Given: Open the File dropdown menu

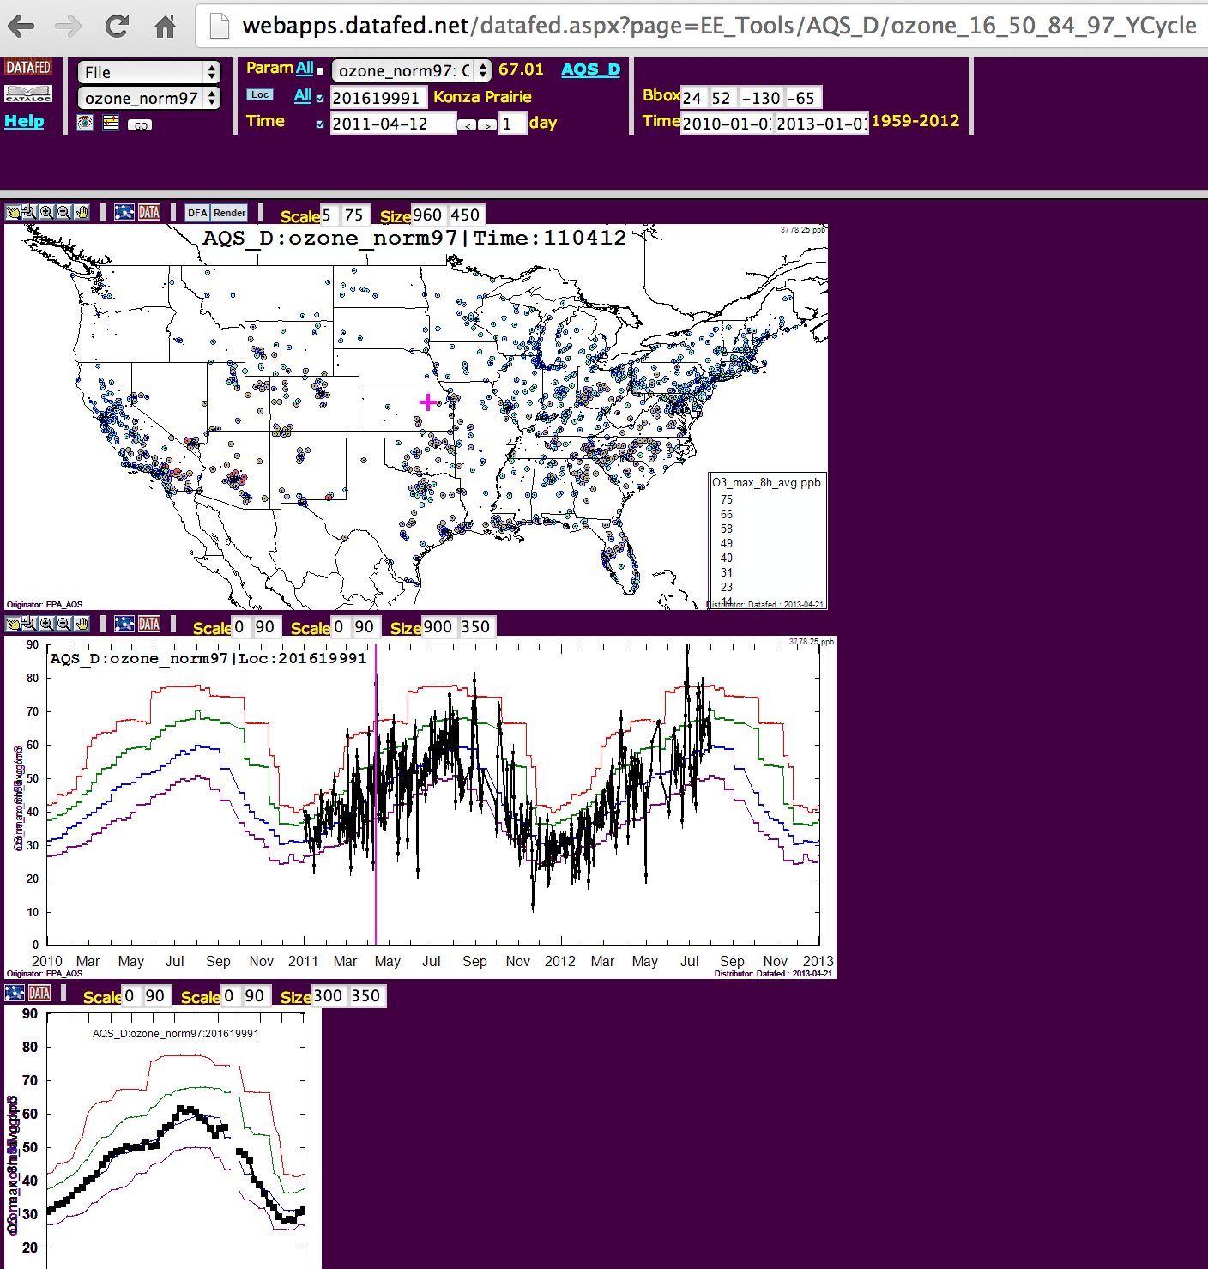Looking at the screenshot, I should tap(149, 72).
